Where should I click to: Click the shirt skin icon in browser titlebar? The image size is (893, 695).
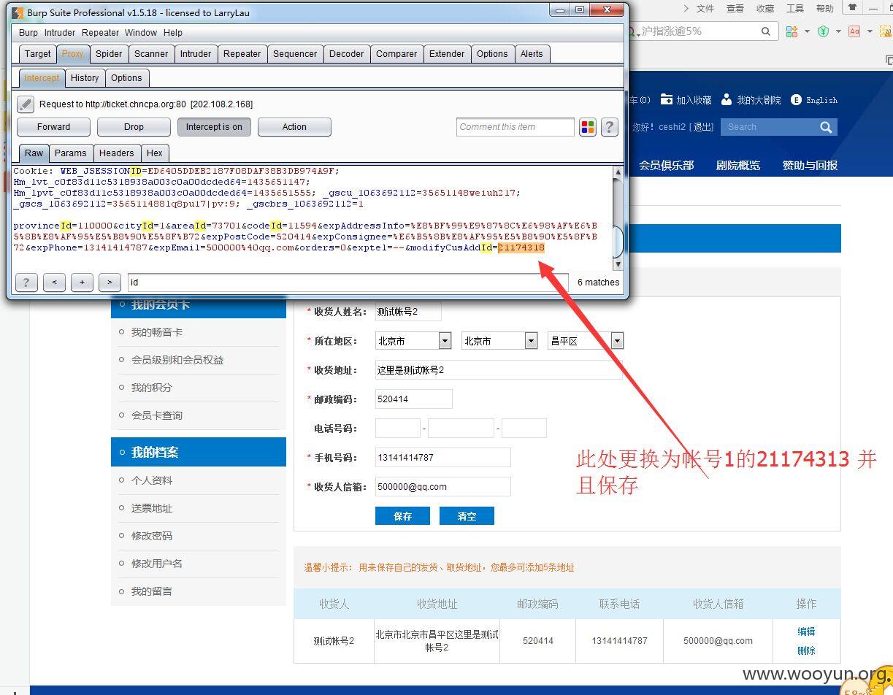(x=851, y=8)
